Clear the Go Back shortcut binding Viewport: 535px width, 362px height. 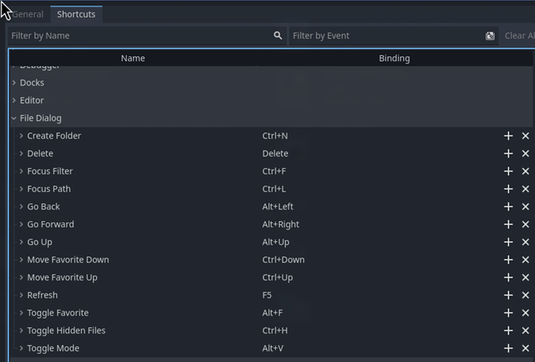pos(526,207)
